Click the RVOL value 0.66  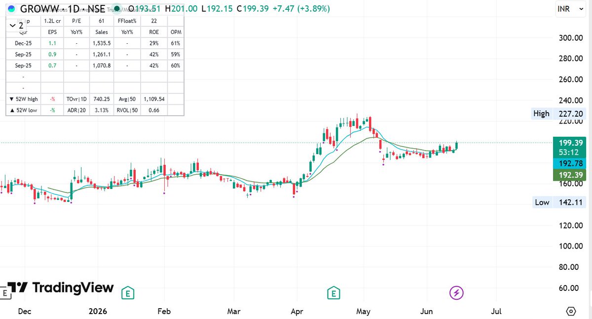click(154, 110)
